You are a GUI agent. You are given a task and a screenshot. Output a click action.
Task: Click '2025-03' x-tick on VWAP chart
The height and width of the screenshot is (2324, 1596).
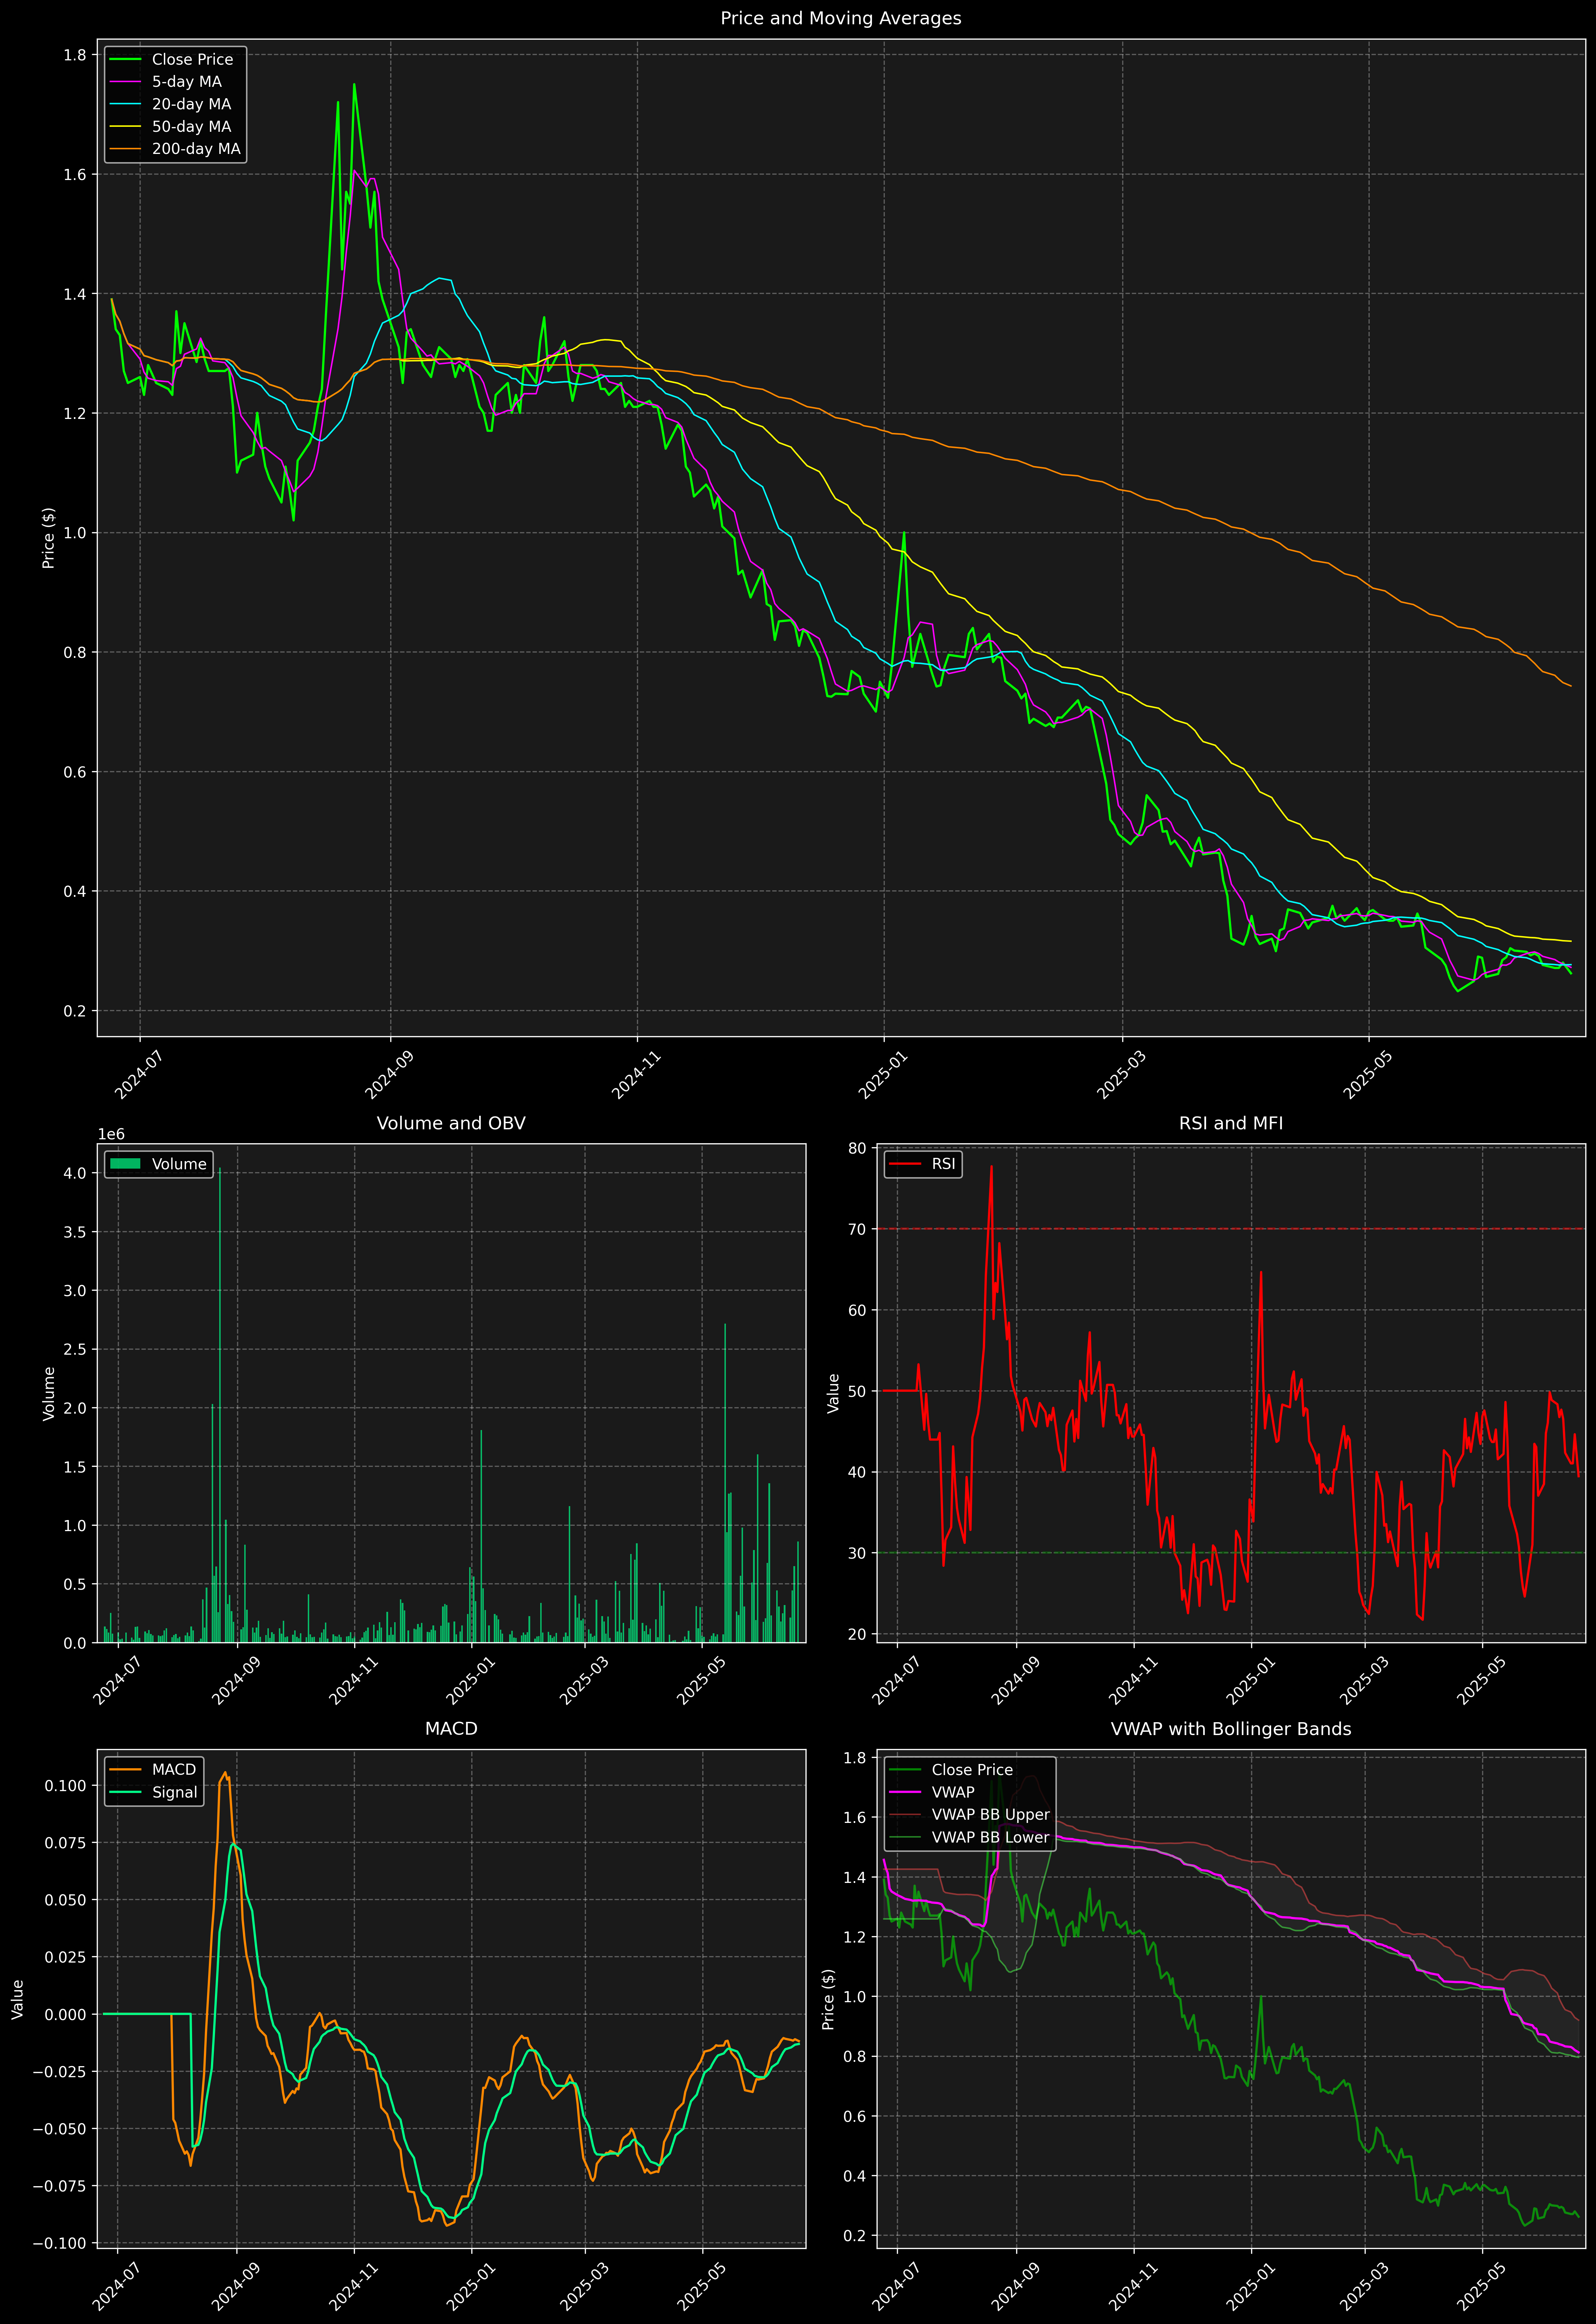1364,2286
